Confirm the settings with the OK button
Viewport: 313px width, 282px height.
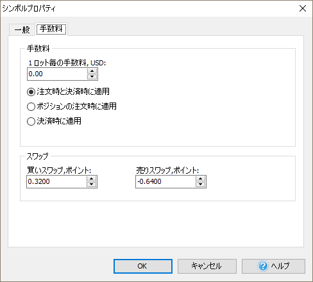click(x=143, y=266)
